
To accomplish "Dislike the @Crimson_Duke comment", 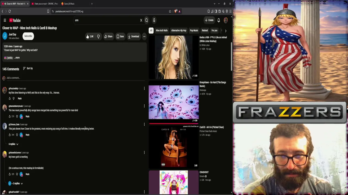I will pos(17,135).
